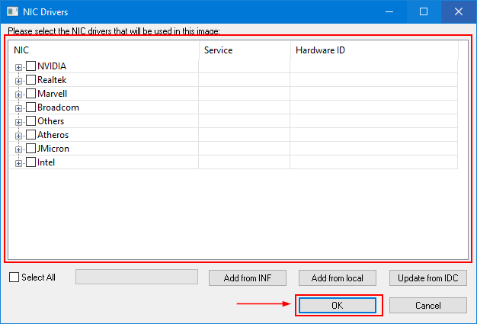The width and height of the screenshot is (477, 324).
Task: Click the Hardware ID column header
Action: click(x=373, y=50)
